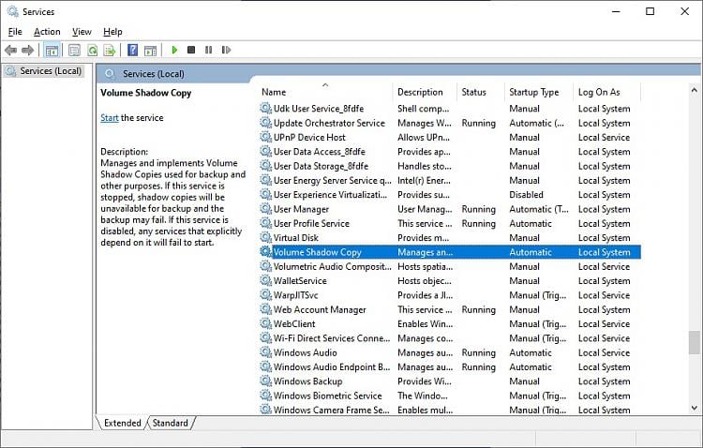Click gear icon of Volume Shadow Copy
Image resolution: width=703 pixels, height=448 pixels.
click(266, 251)
